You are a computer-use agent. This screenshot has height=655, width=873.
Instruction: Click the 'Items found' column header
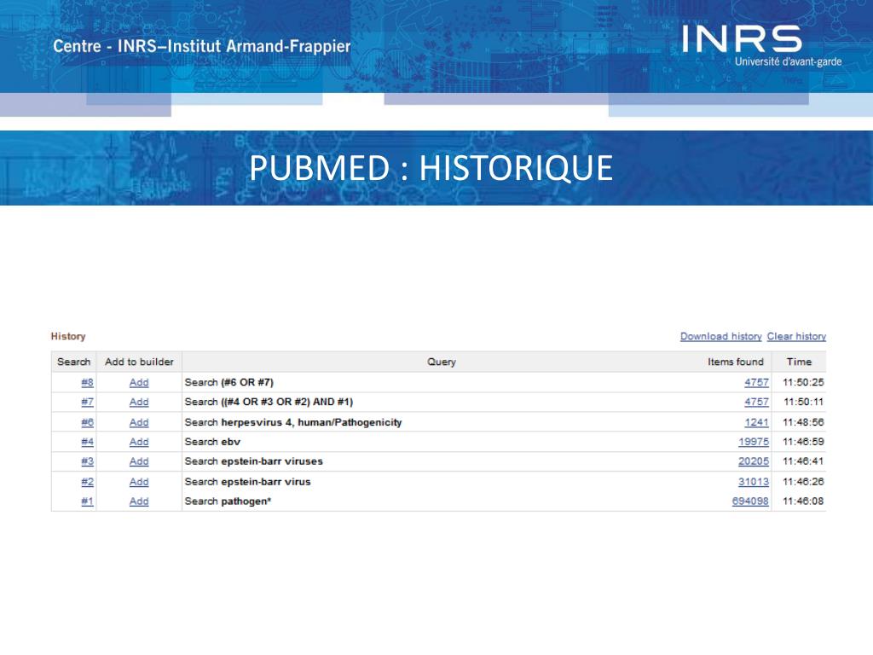pyautogui.click(x=736, y=362)
